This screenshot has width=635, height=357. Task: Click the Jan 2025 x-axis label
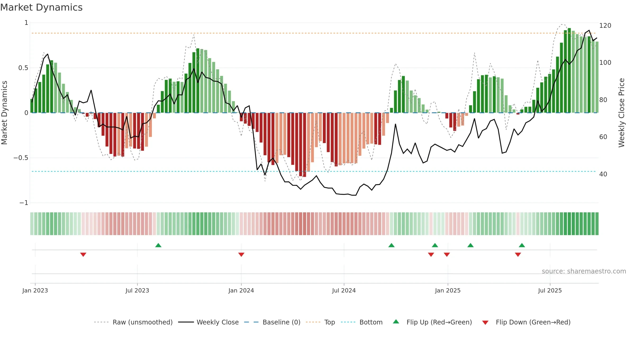click(448, 290)
